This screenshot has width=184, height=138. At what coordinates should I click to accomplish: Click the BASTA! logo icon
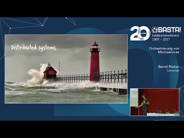[155, 30]
